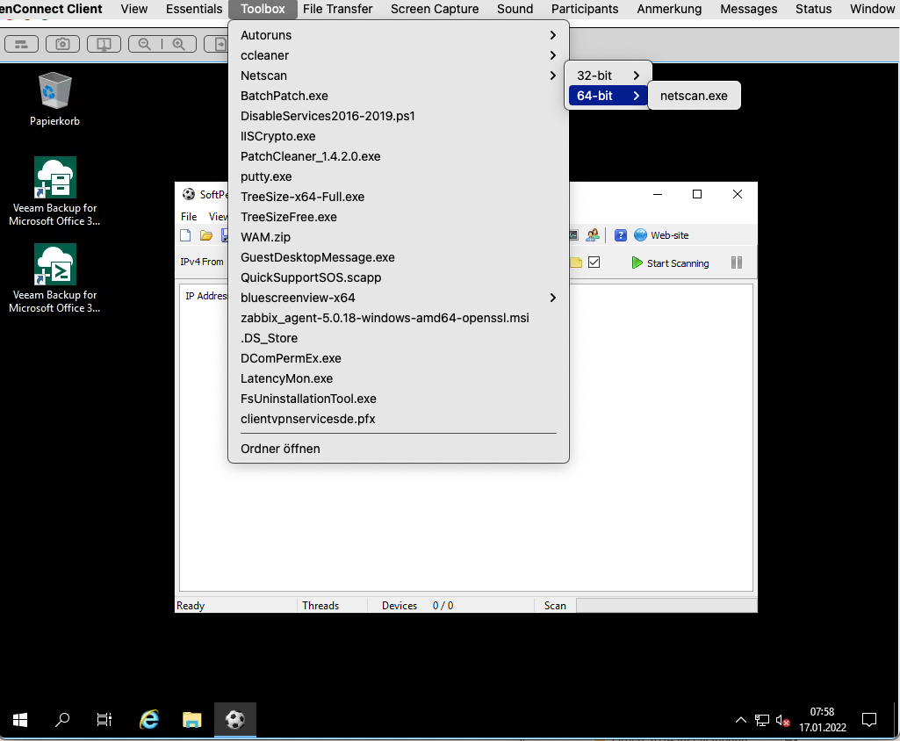Open Windows Start menu
Viewport: 900px width, 741px height.
tap(20, 720)
